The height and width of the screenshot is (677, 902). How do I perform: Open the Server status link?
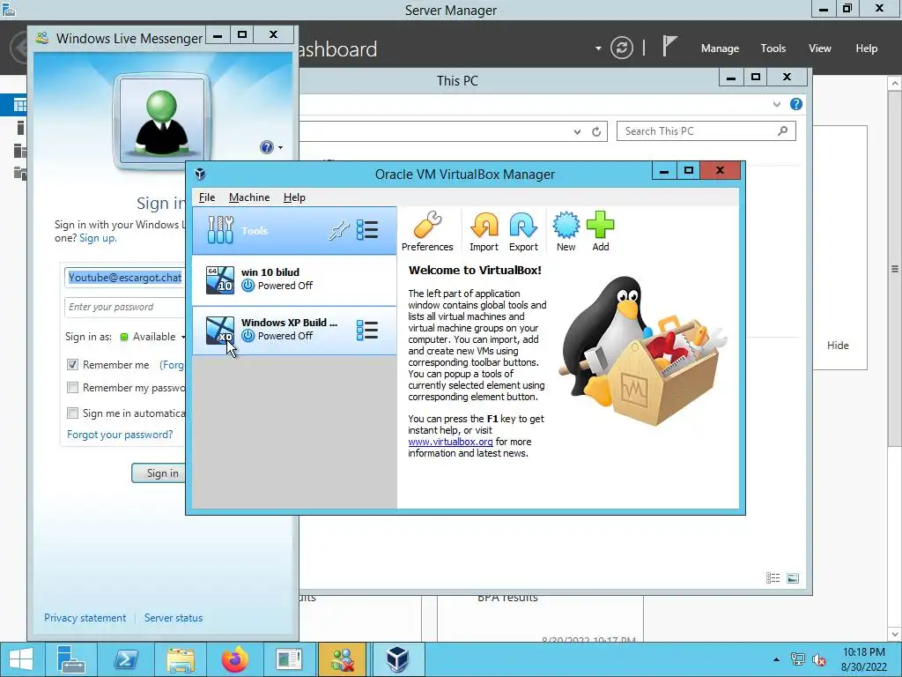pos(174,618)
